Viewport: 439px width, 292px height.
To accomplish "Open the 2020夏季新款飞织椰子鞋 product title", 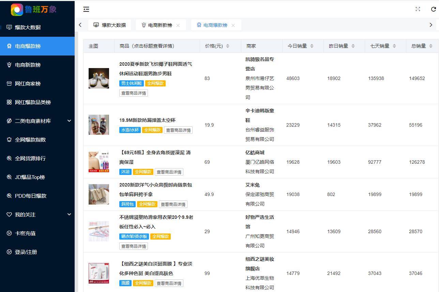I will pyautogui.click(x=156, y=69).
